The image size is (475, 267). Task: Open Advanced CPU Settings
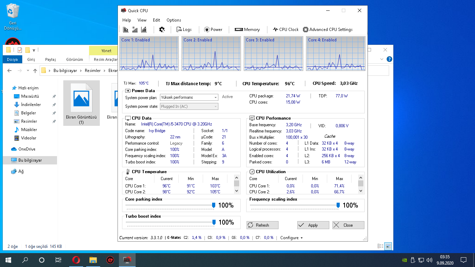pos(328,30)
